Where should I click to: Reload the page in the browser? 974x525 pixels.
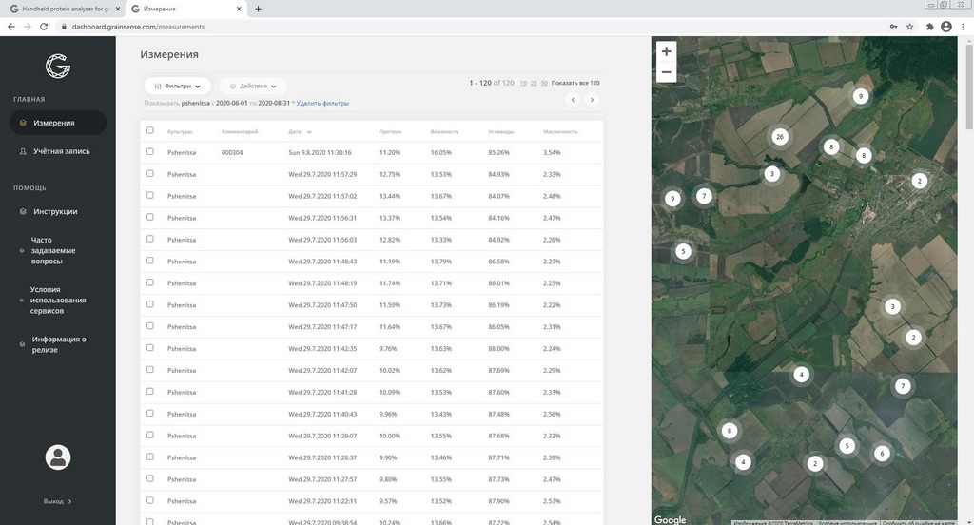(44, 27)
